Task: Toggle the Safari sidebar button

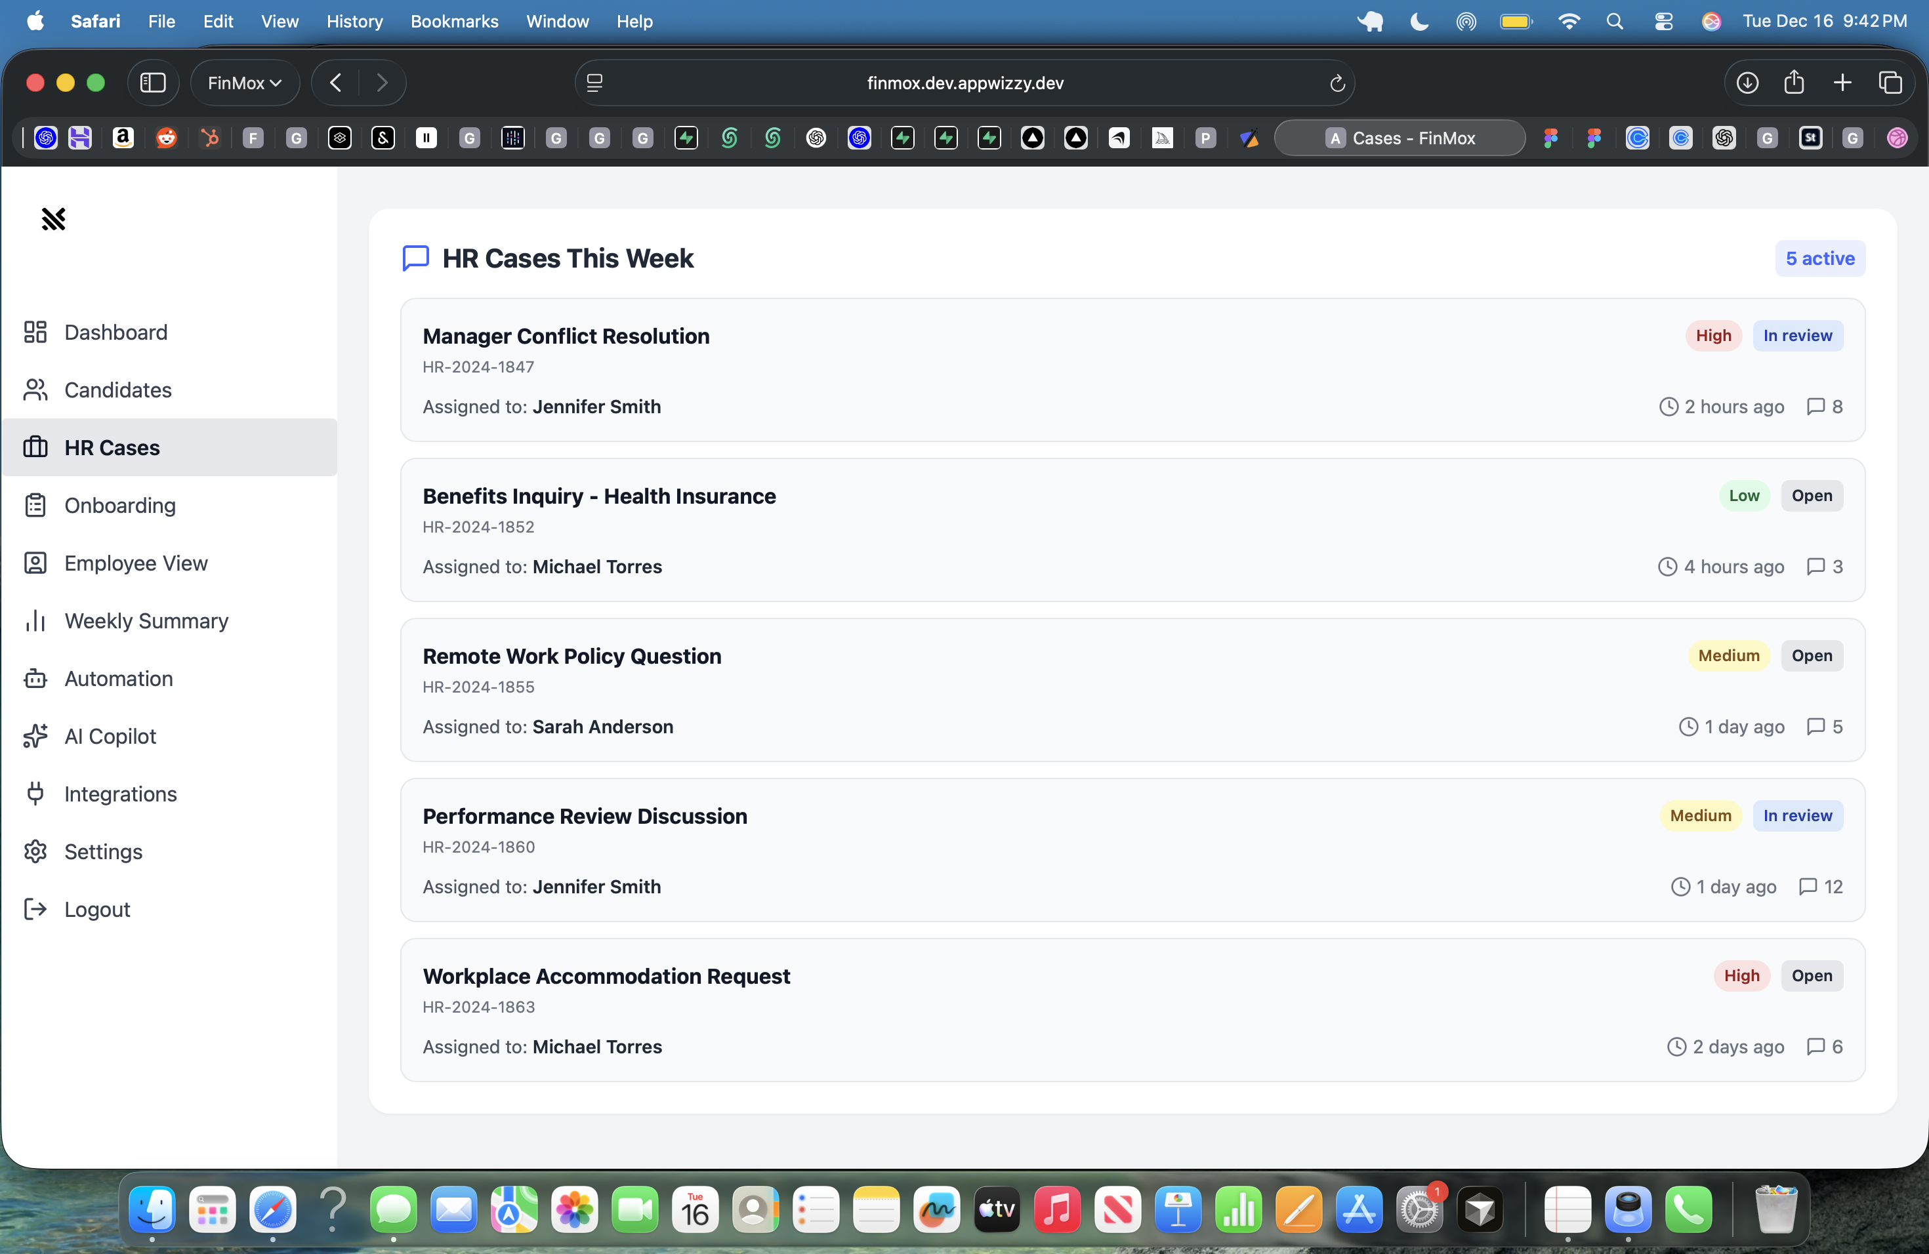Action: click(x=153, y=83)
